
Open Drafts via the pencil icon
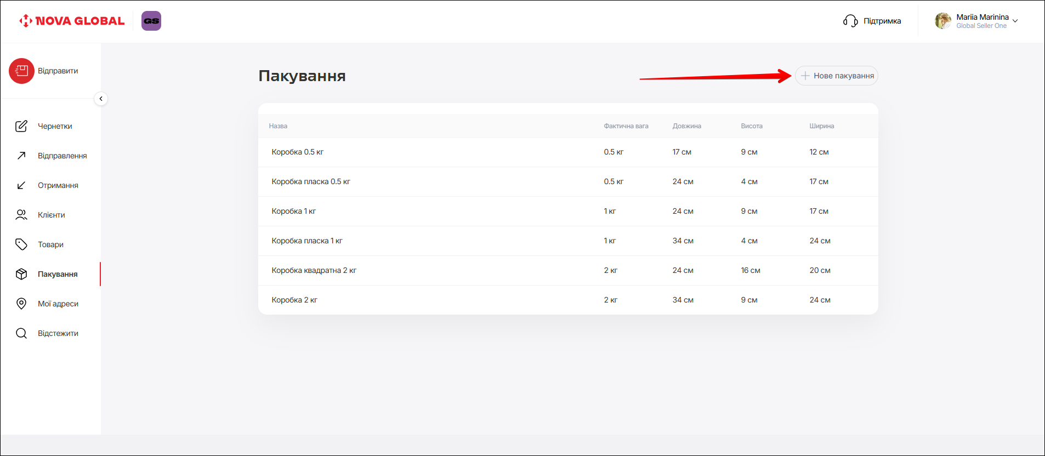(x=21, y=126)
